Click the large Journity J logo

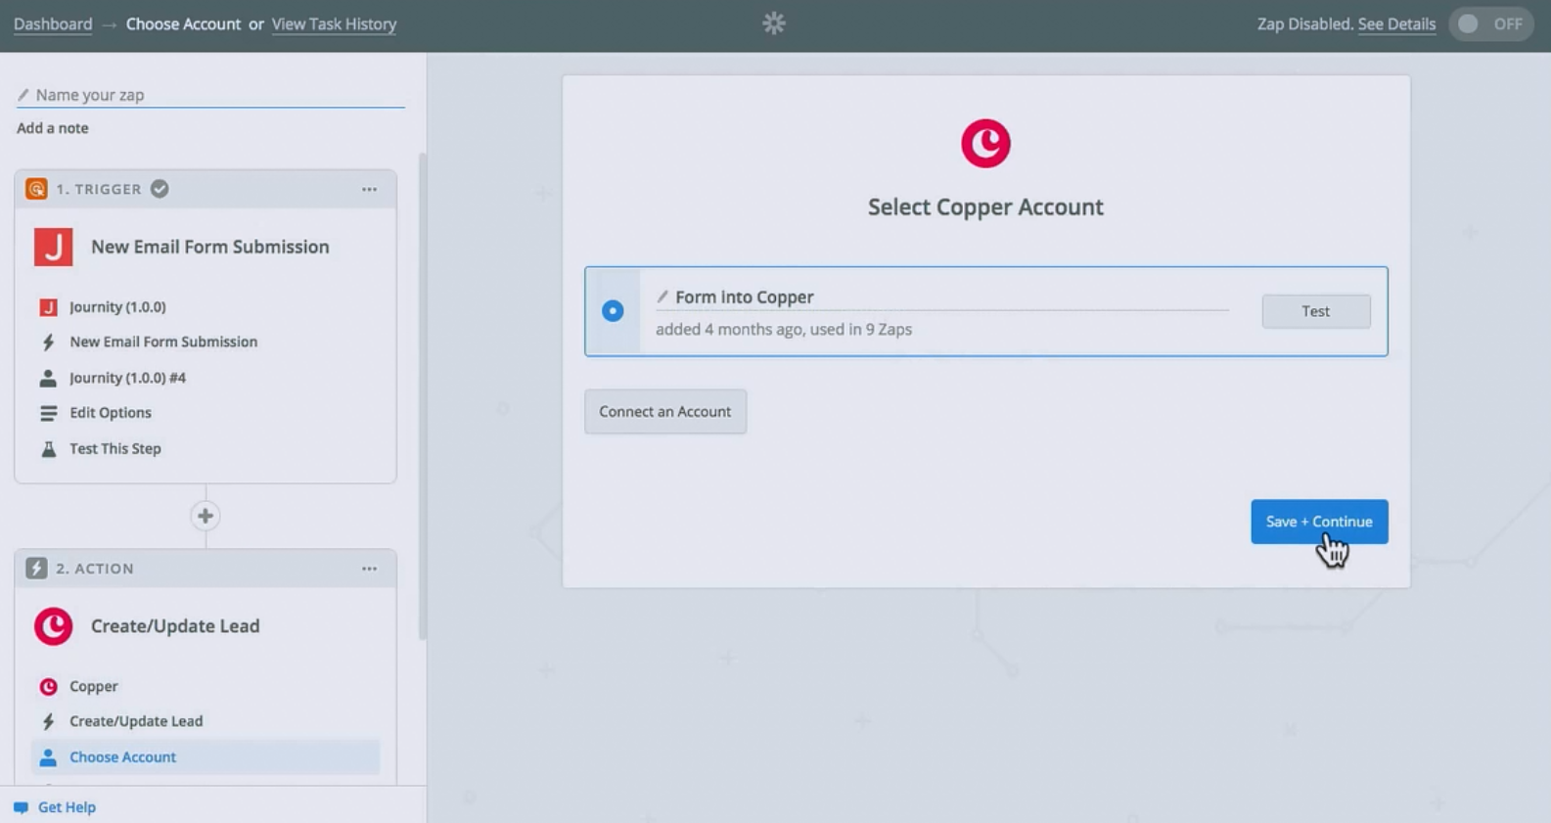click(x=54, y=247)
